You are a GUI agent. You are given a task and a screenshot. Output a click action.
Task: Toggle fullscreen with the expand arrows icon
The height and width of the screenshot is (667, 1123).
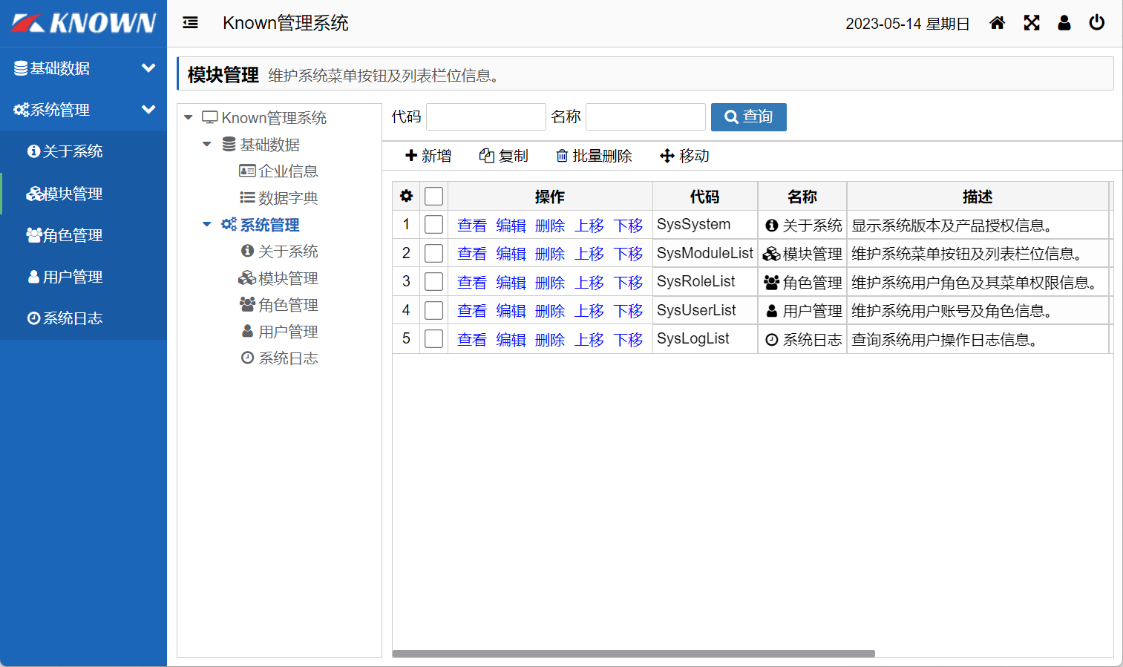tap(1032, 23)
